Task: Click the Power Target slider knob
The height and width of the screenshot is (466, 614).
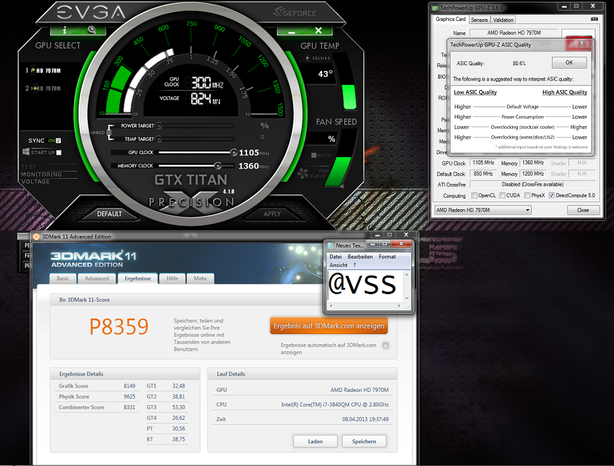Action: point(158,126)
